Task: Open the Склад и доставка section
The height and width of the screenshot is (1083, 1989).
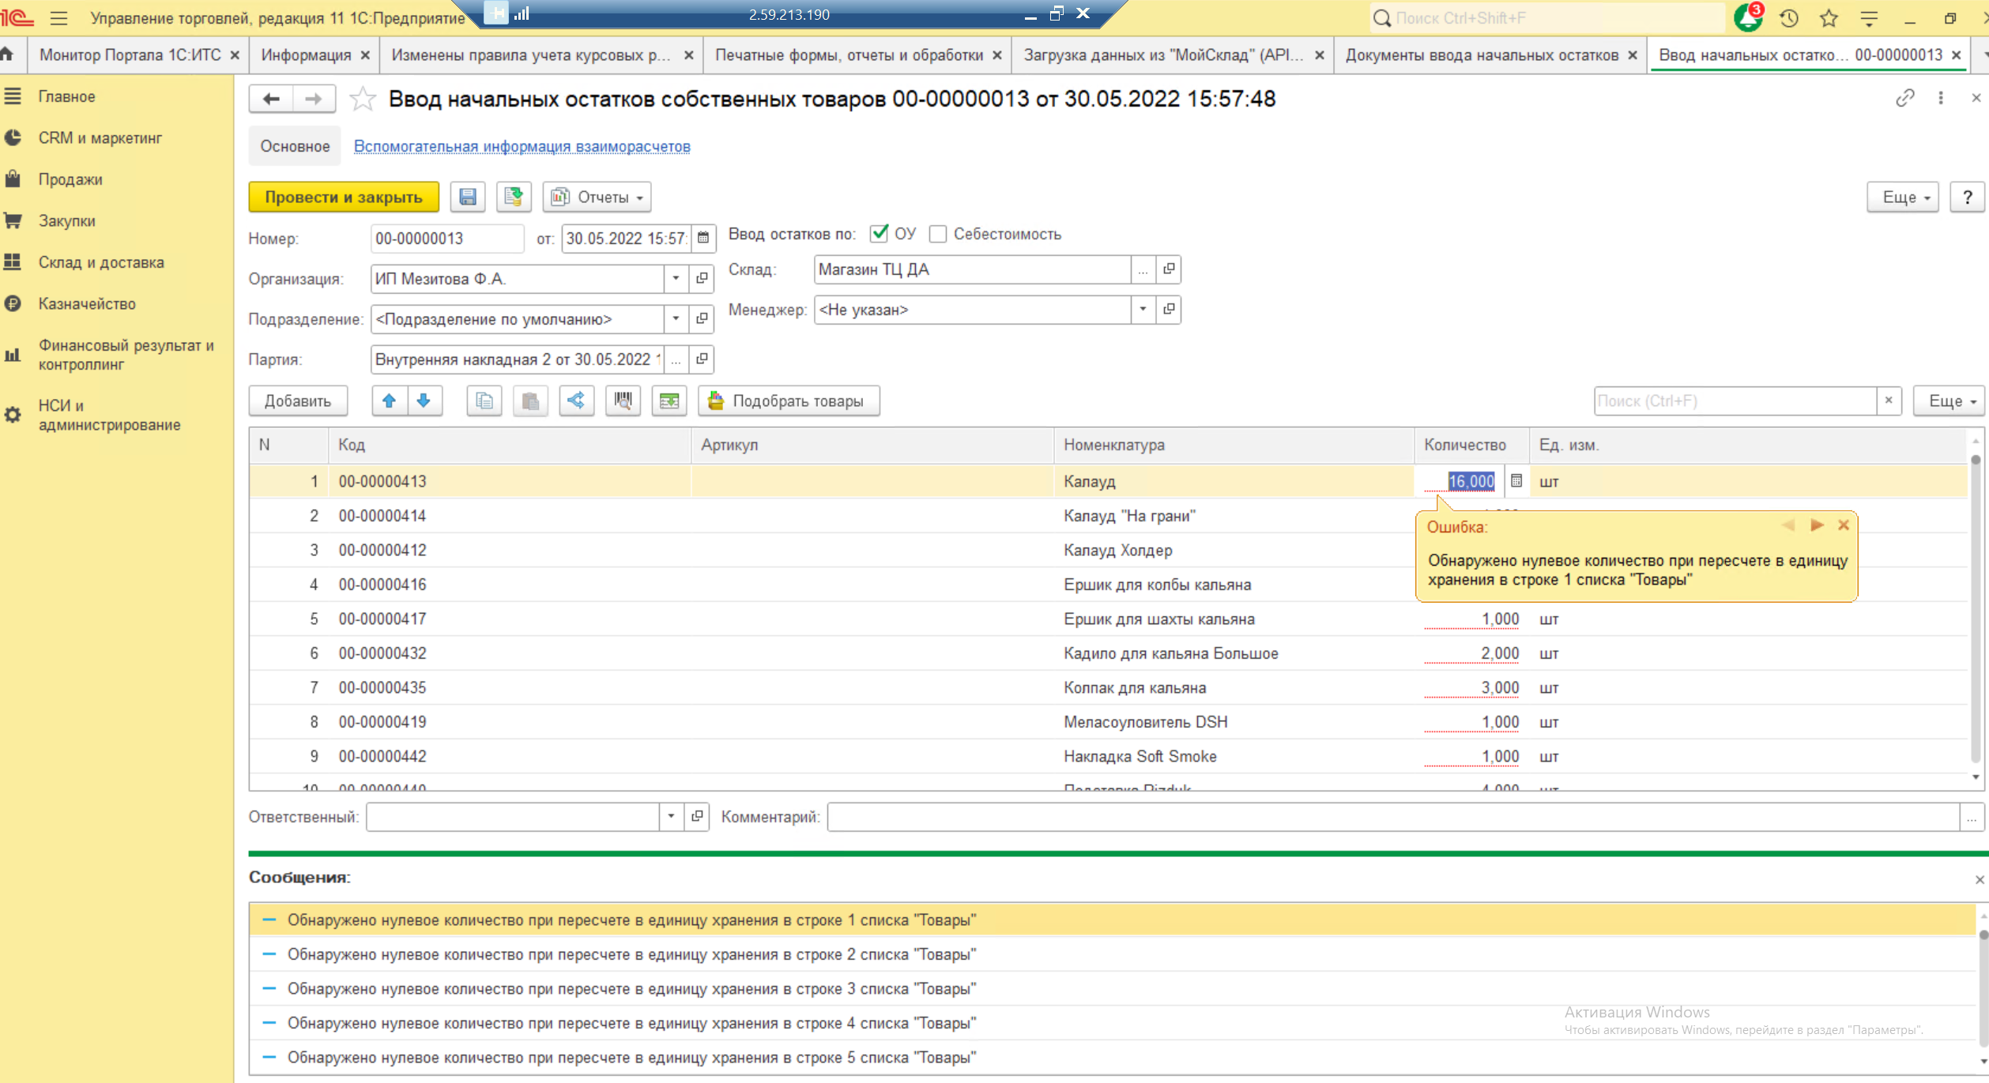Action: click(x=101, y=262)
